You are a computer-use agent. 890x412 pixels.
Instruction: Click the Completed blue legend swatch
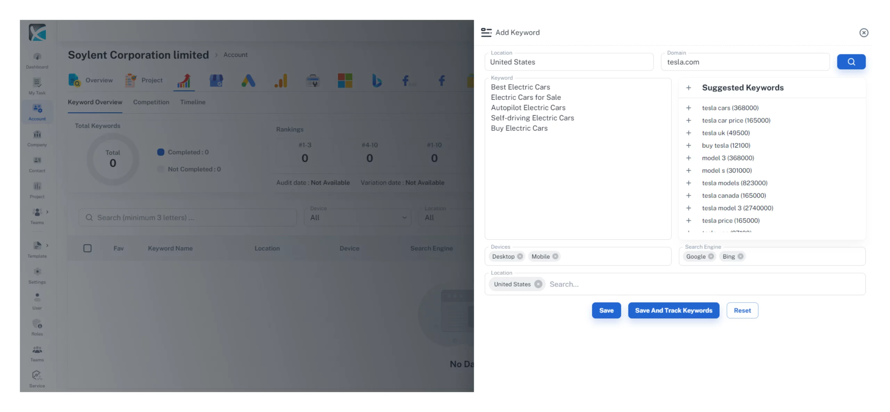point(161,152)
